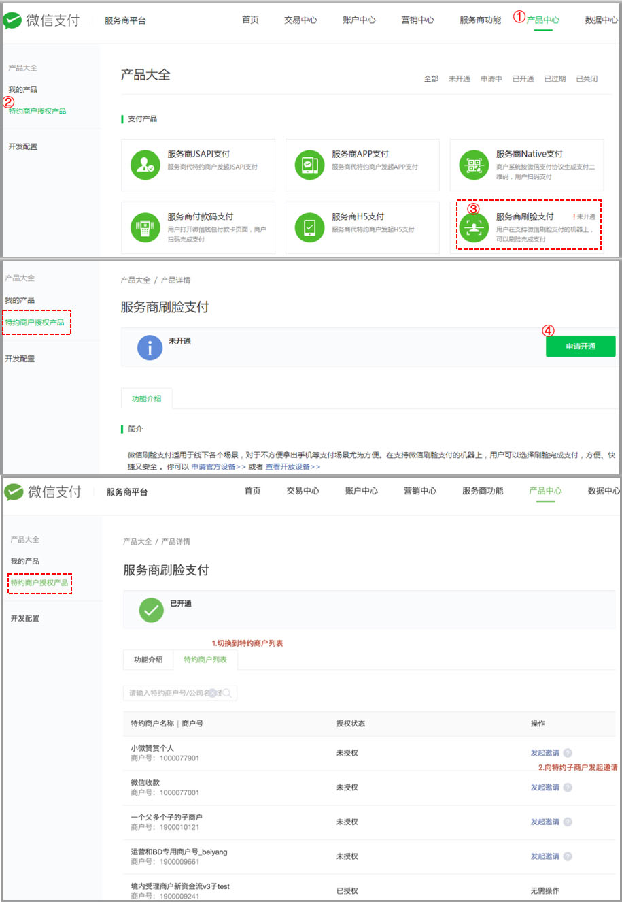Open 服务商功能 in the 已开通 page navigation
The height and width of the screenshot is (902, 622).
point(483,491)
